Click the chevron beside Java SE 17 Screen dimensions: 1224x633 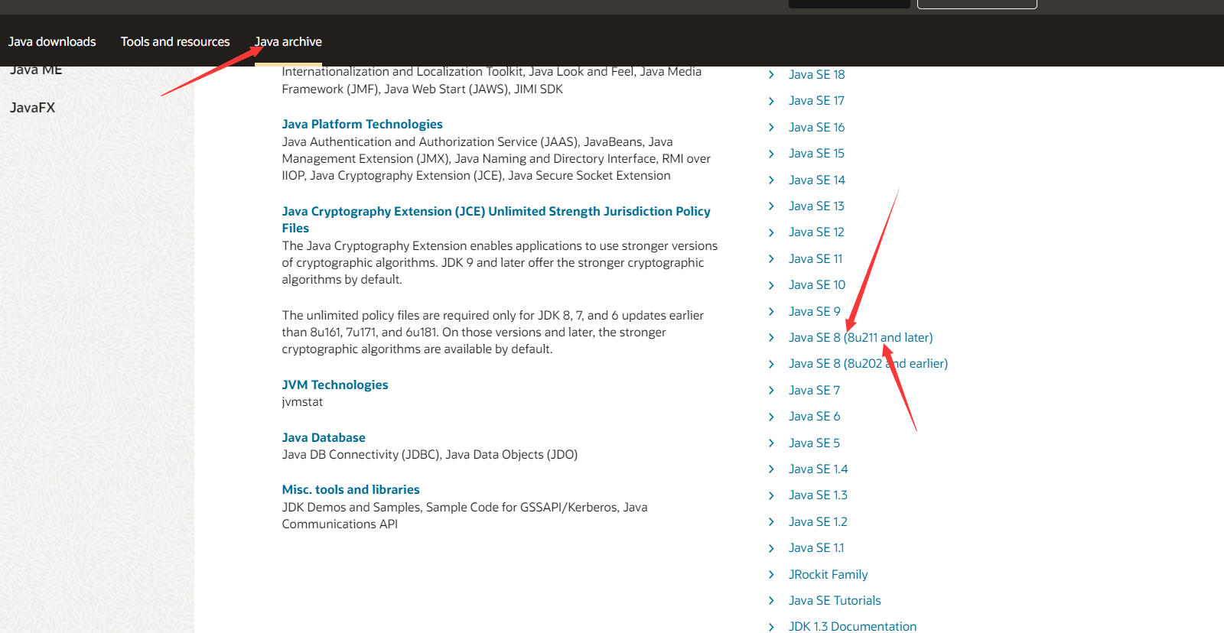tap(771, 101)
